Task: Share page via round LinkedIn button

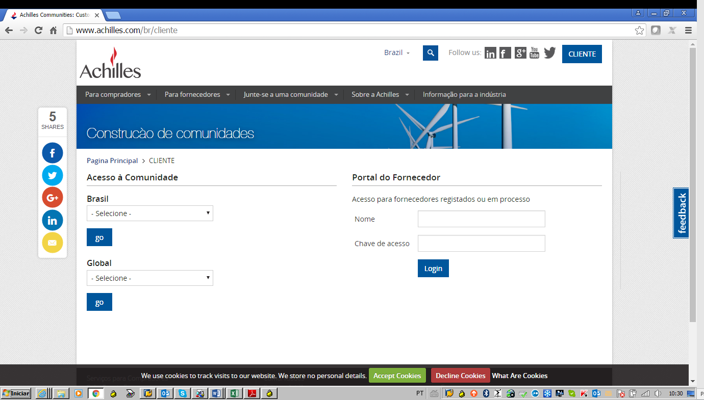Action: tap(53, 220)
